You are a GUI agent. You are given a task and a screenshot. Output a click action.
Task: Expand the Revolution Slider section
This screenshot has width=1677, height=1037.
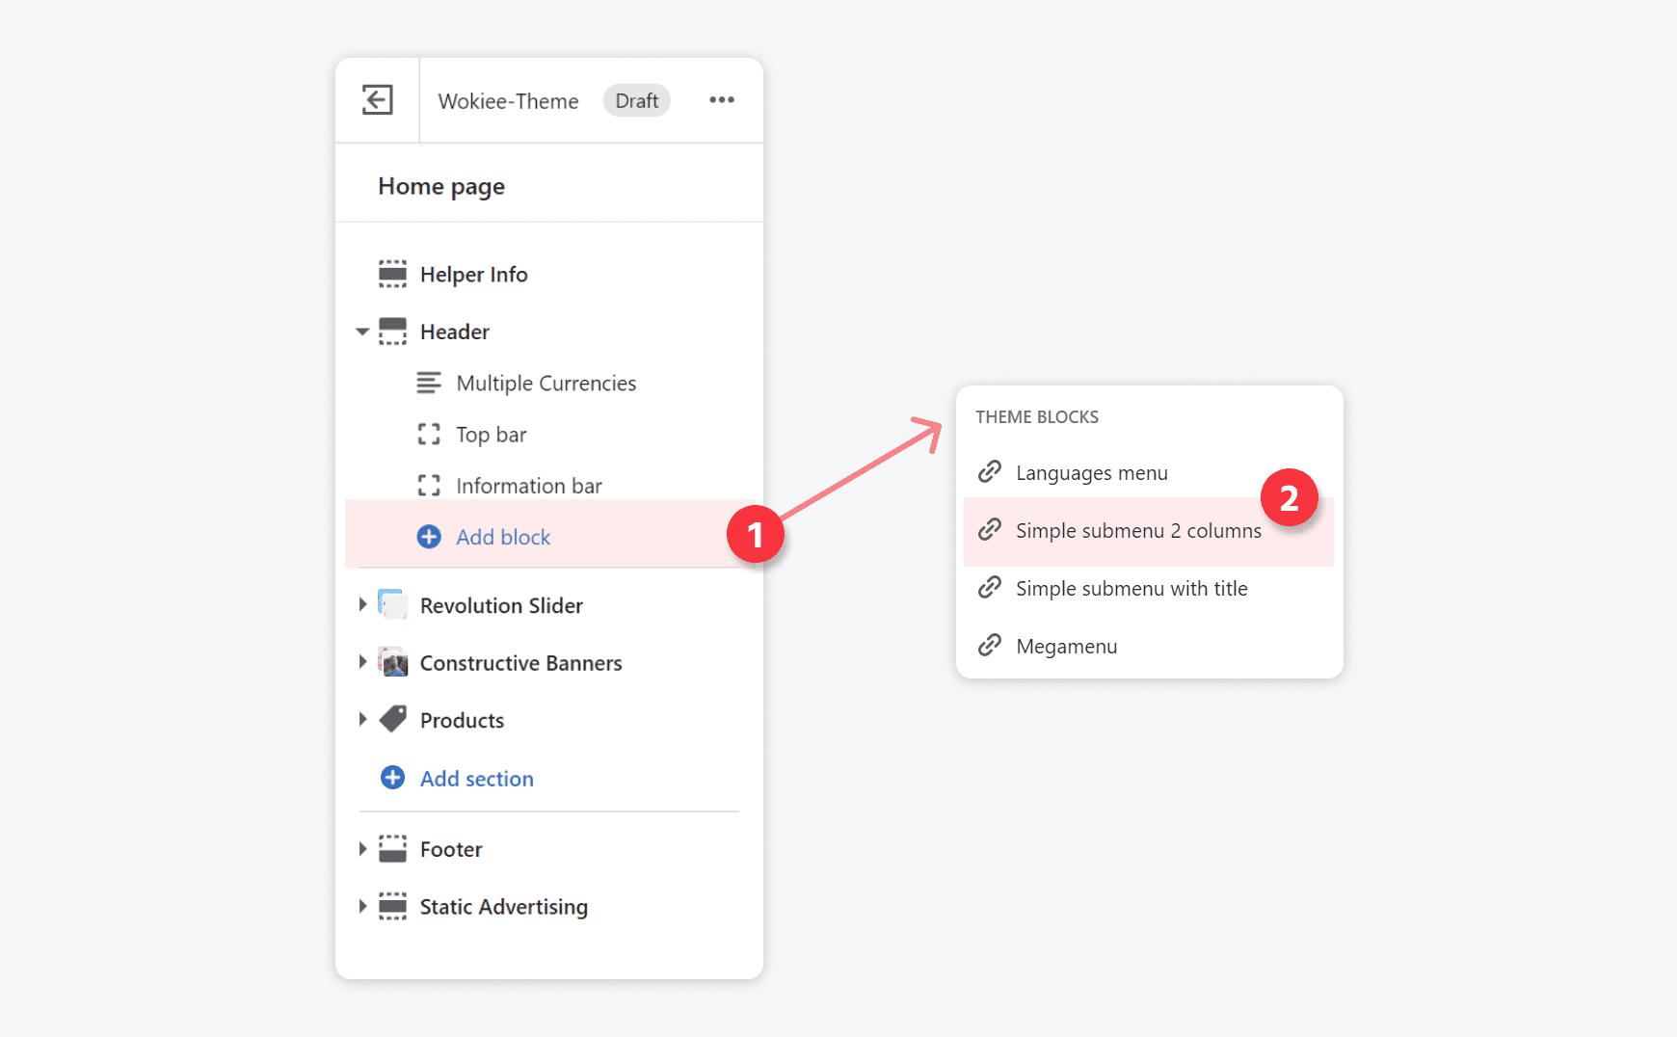(361, 604)
